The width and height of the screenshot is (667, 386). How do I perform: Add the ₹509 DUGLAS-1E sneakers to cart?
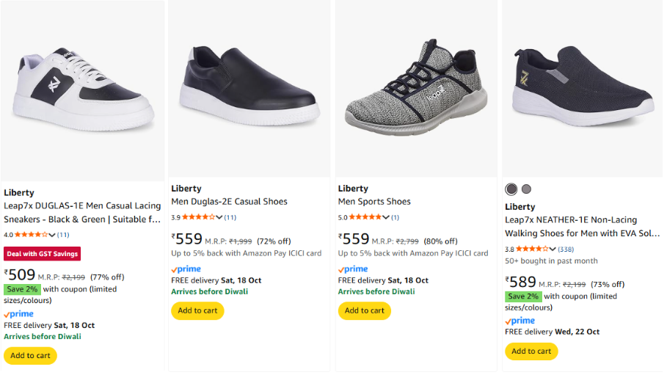[x=30, y=355]
